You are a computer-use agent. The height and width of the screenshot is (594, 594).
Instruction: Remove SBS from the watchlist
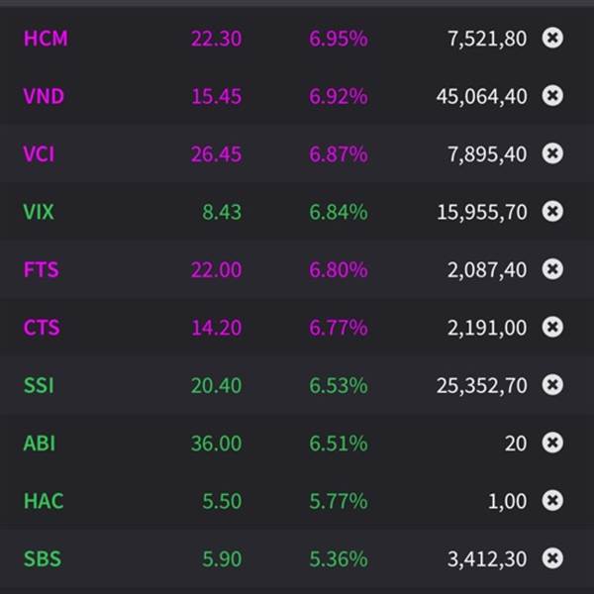pyautogui.click(x=552, y=558)
